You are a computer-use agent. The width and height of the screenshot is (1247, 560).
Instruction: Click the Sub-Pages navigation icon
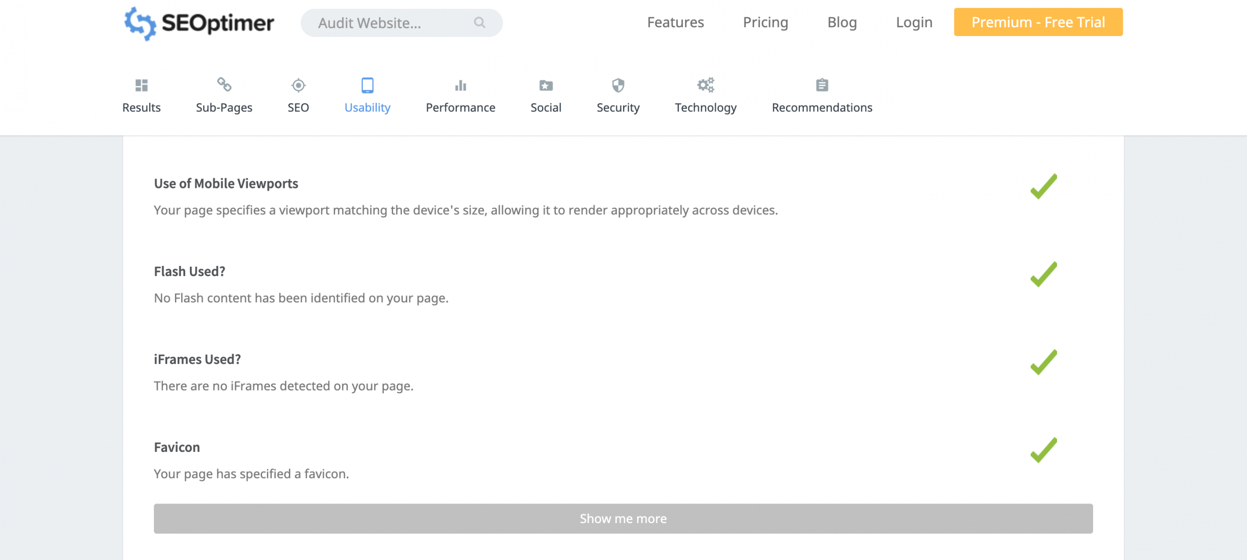[x=224, y=84]
